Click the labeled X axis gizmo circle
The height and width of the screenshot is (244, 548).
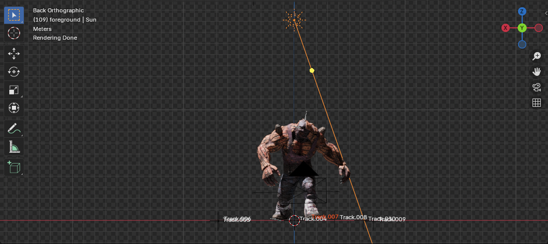coord(506,28)
